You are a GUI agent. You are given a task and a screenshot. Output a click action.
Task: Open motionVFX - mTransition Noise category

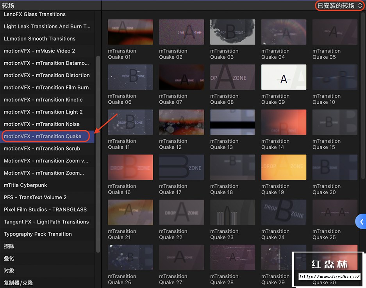[x=47, y=124]
